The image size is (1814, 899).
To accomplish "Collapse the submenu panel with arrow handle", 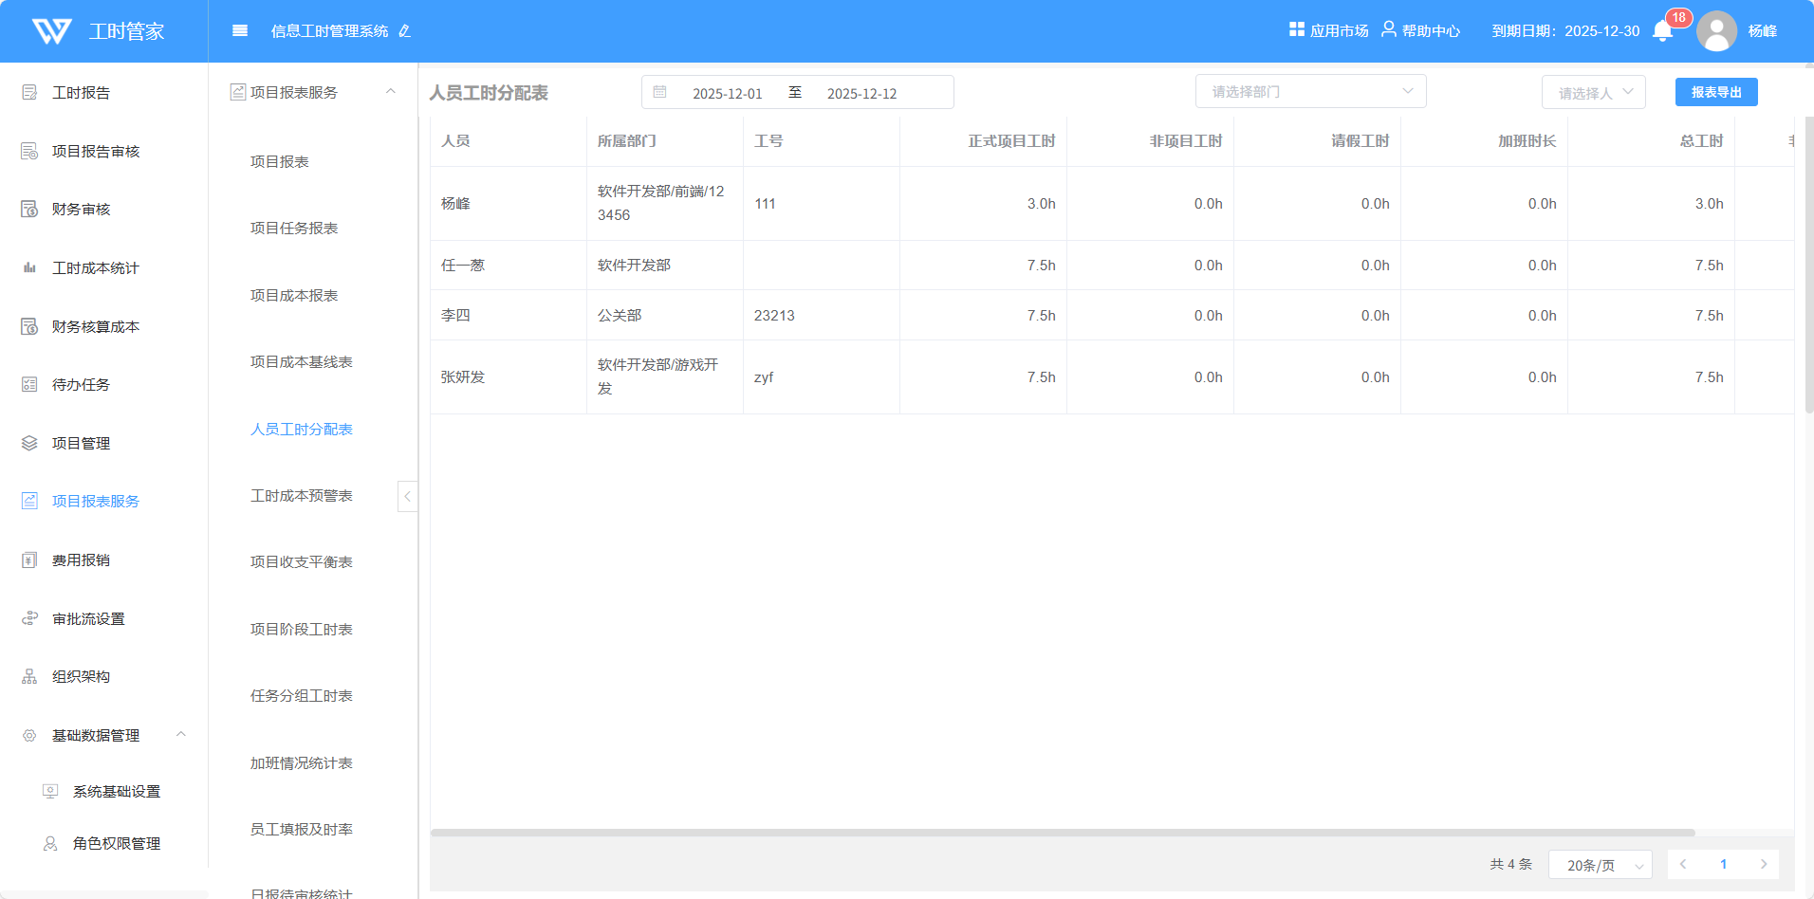I will pyautogui.click(x=407, y=496).
